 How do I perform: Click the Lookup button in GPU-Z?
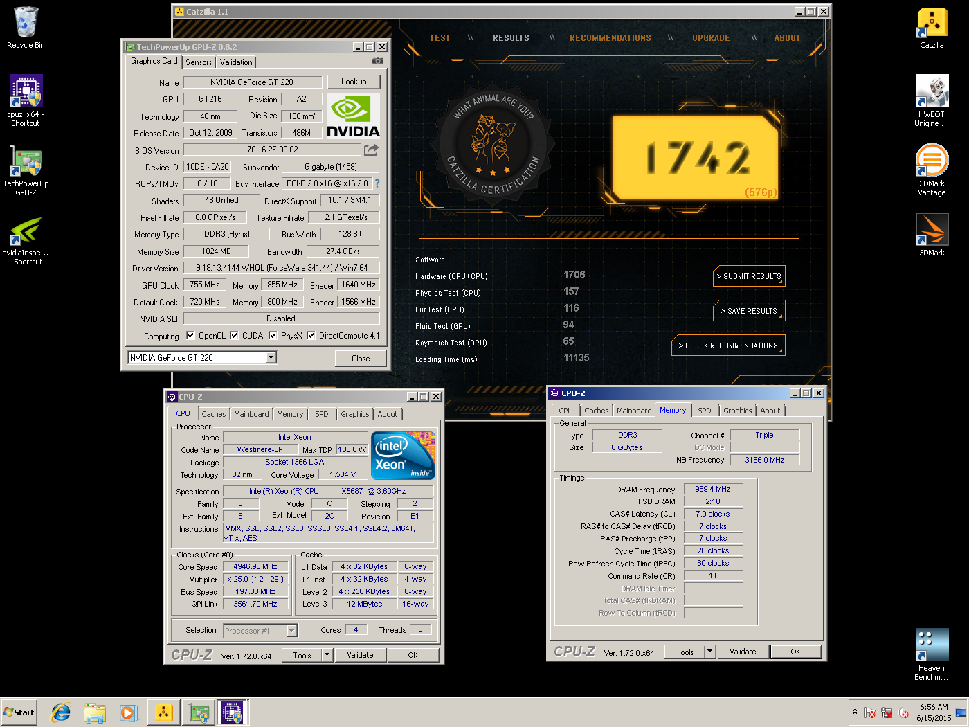[x=354, y=82]
